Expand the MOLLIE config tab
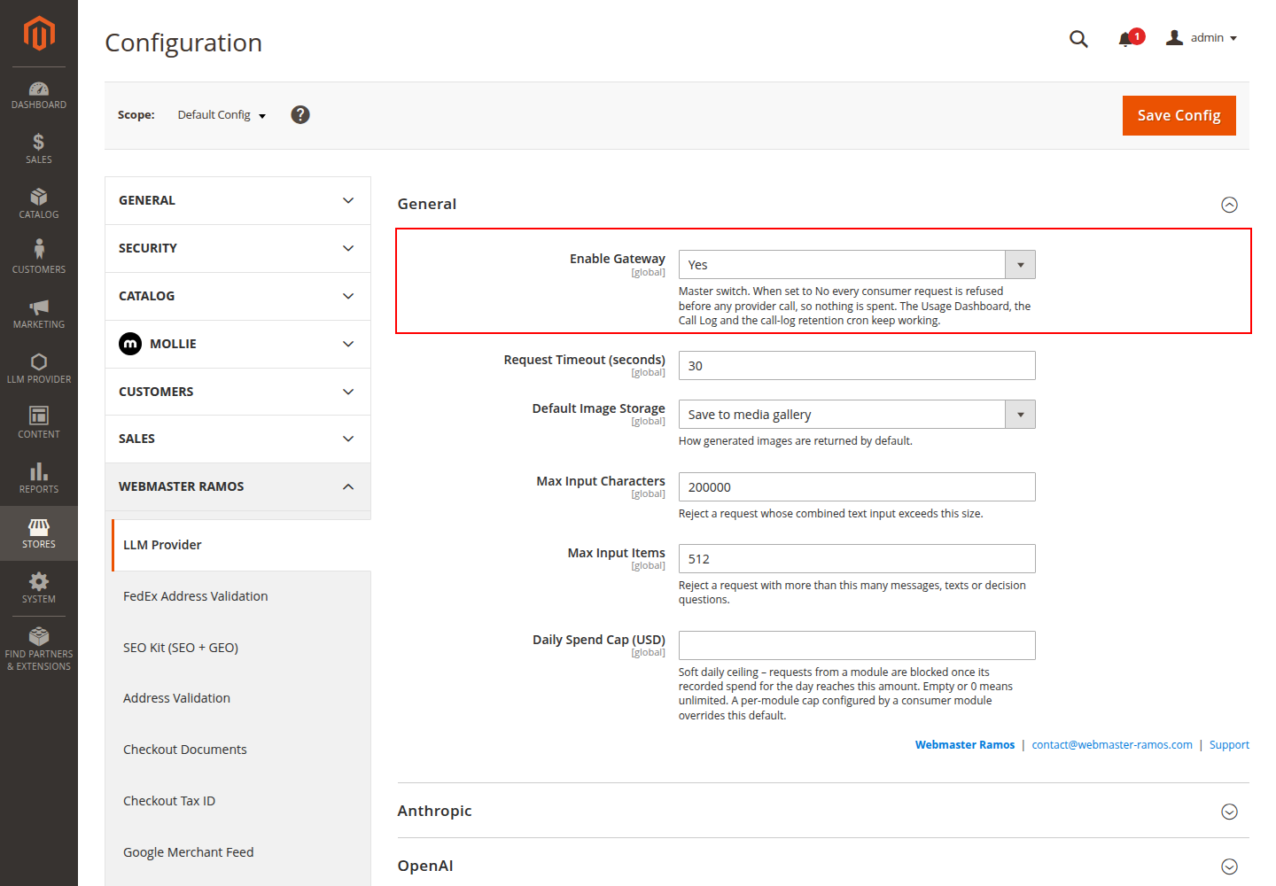This screenshot has height=886, width=1276. [237, 344]
